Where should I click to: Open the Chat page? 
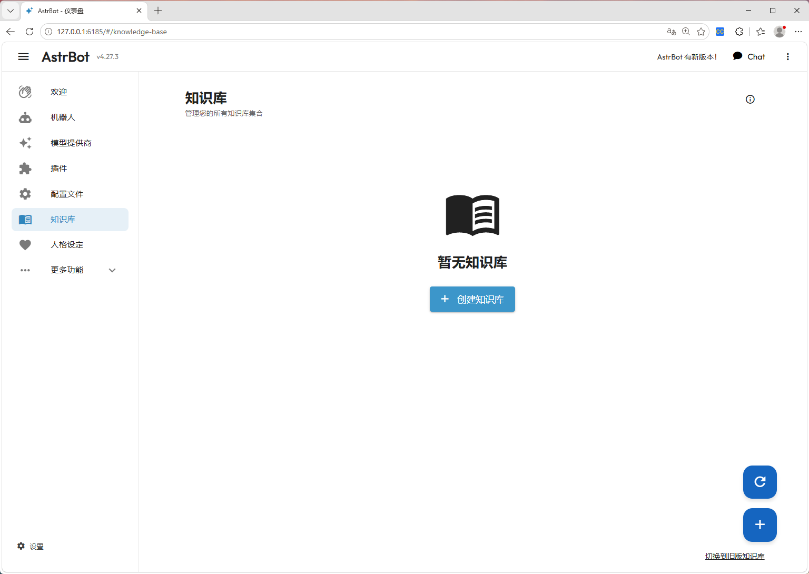(x=749, y=57)
